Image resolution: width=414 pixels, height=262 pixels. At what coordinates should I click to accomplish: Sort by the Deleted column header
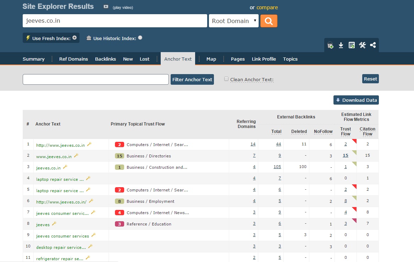tap(299, 132)
